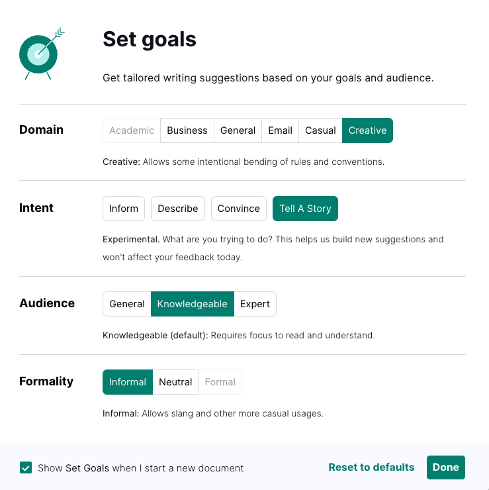Enable the Describe intent
Screen dimensions: 489x490
coord(178,209)
